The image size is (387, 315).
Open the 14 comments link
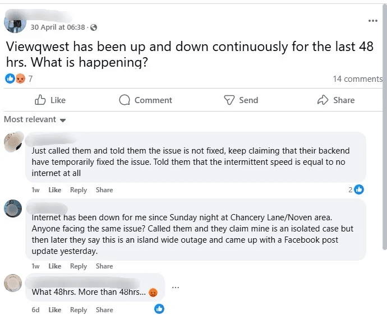pos(357,79)
